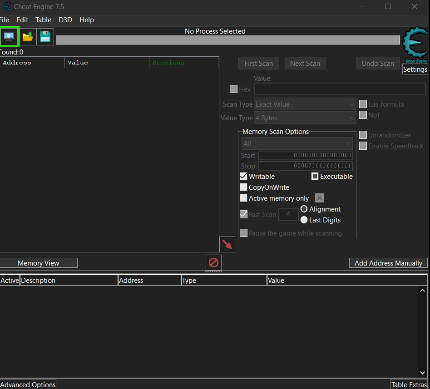Click the Fast Scan alignment value field

pos(288,214)
